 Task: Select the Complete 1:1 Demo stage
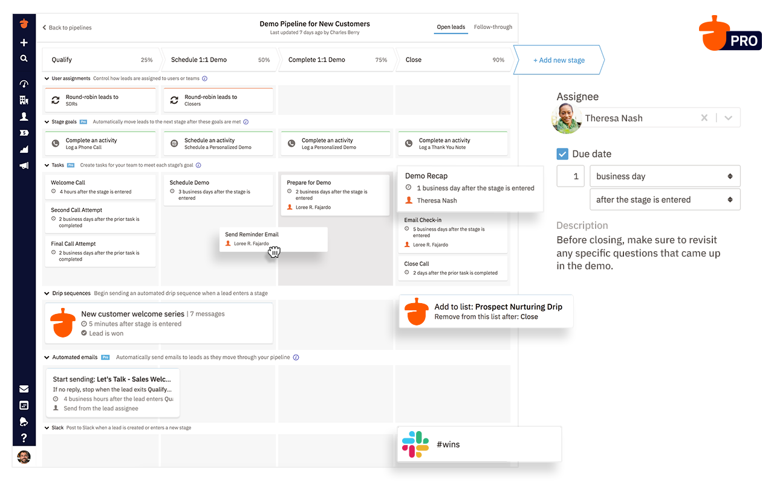tap(337, 60)
